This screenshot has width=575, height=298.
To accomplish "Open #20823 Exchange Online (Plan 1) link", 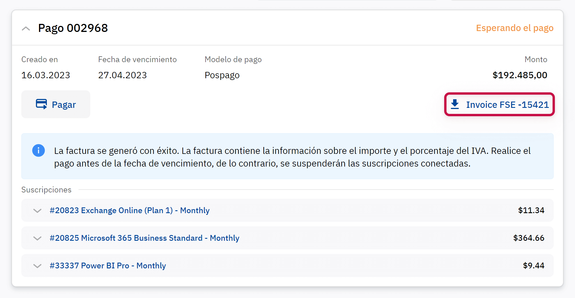I will (x=129, y=211).
